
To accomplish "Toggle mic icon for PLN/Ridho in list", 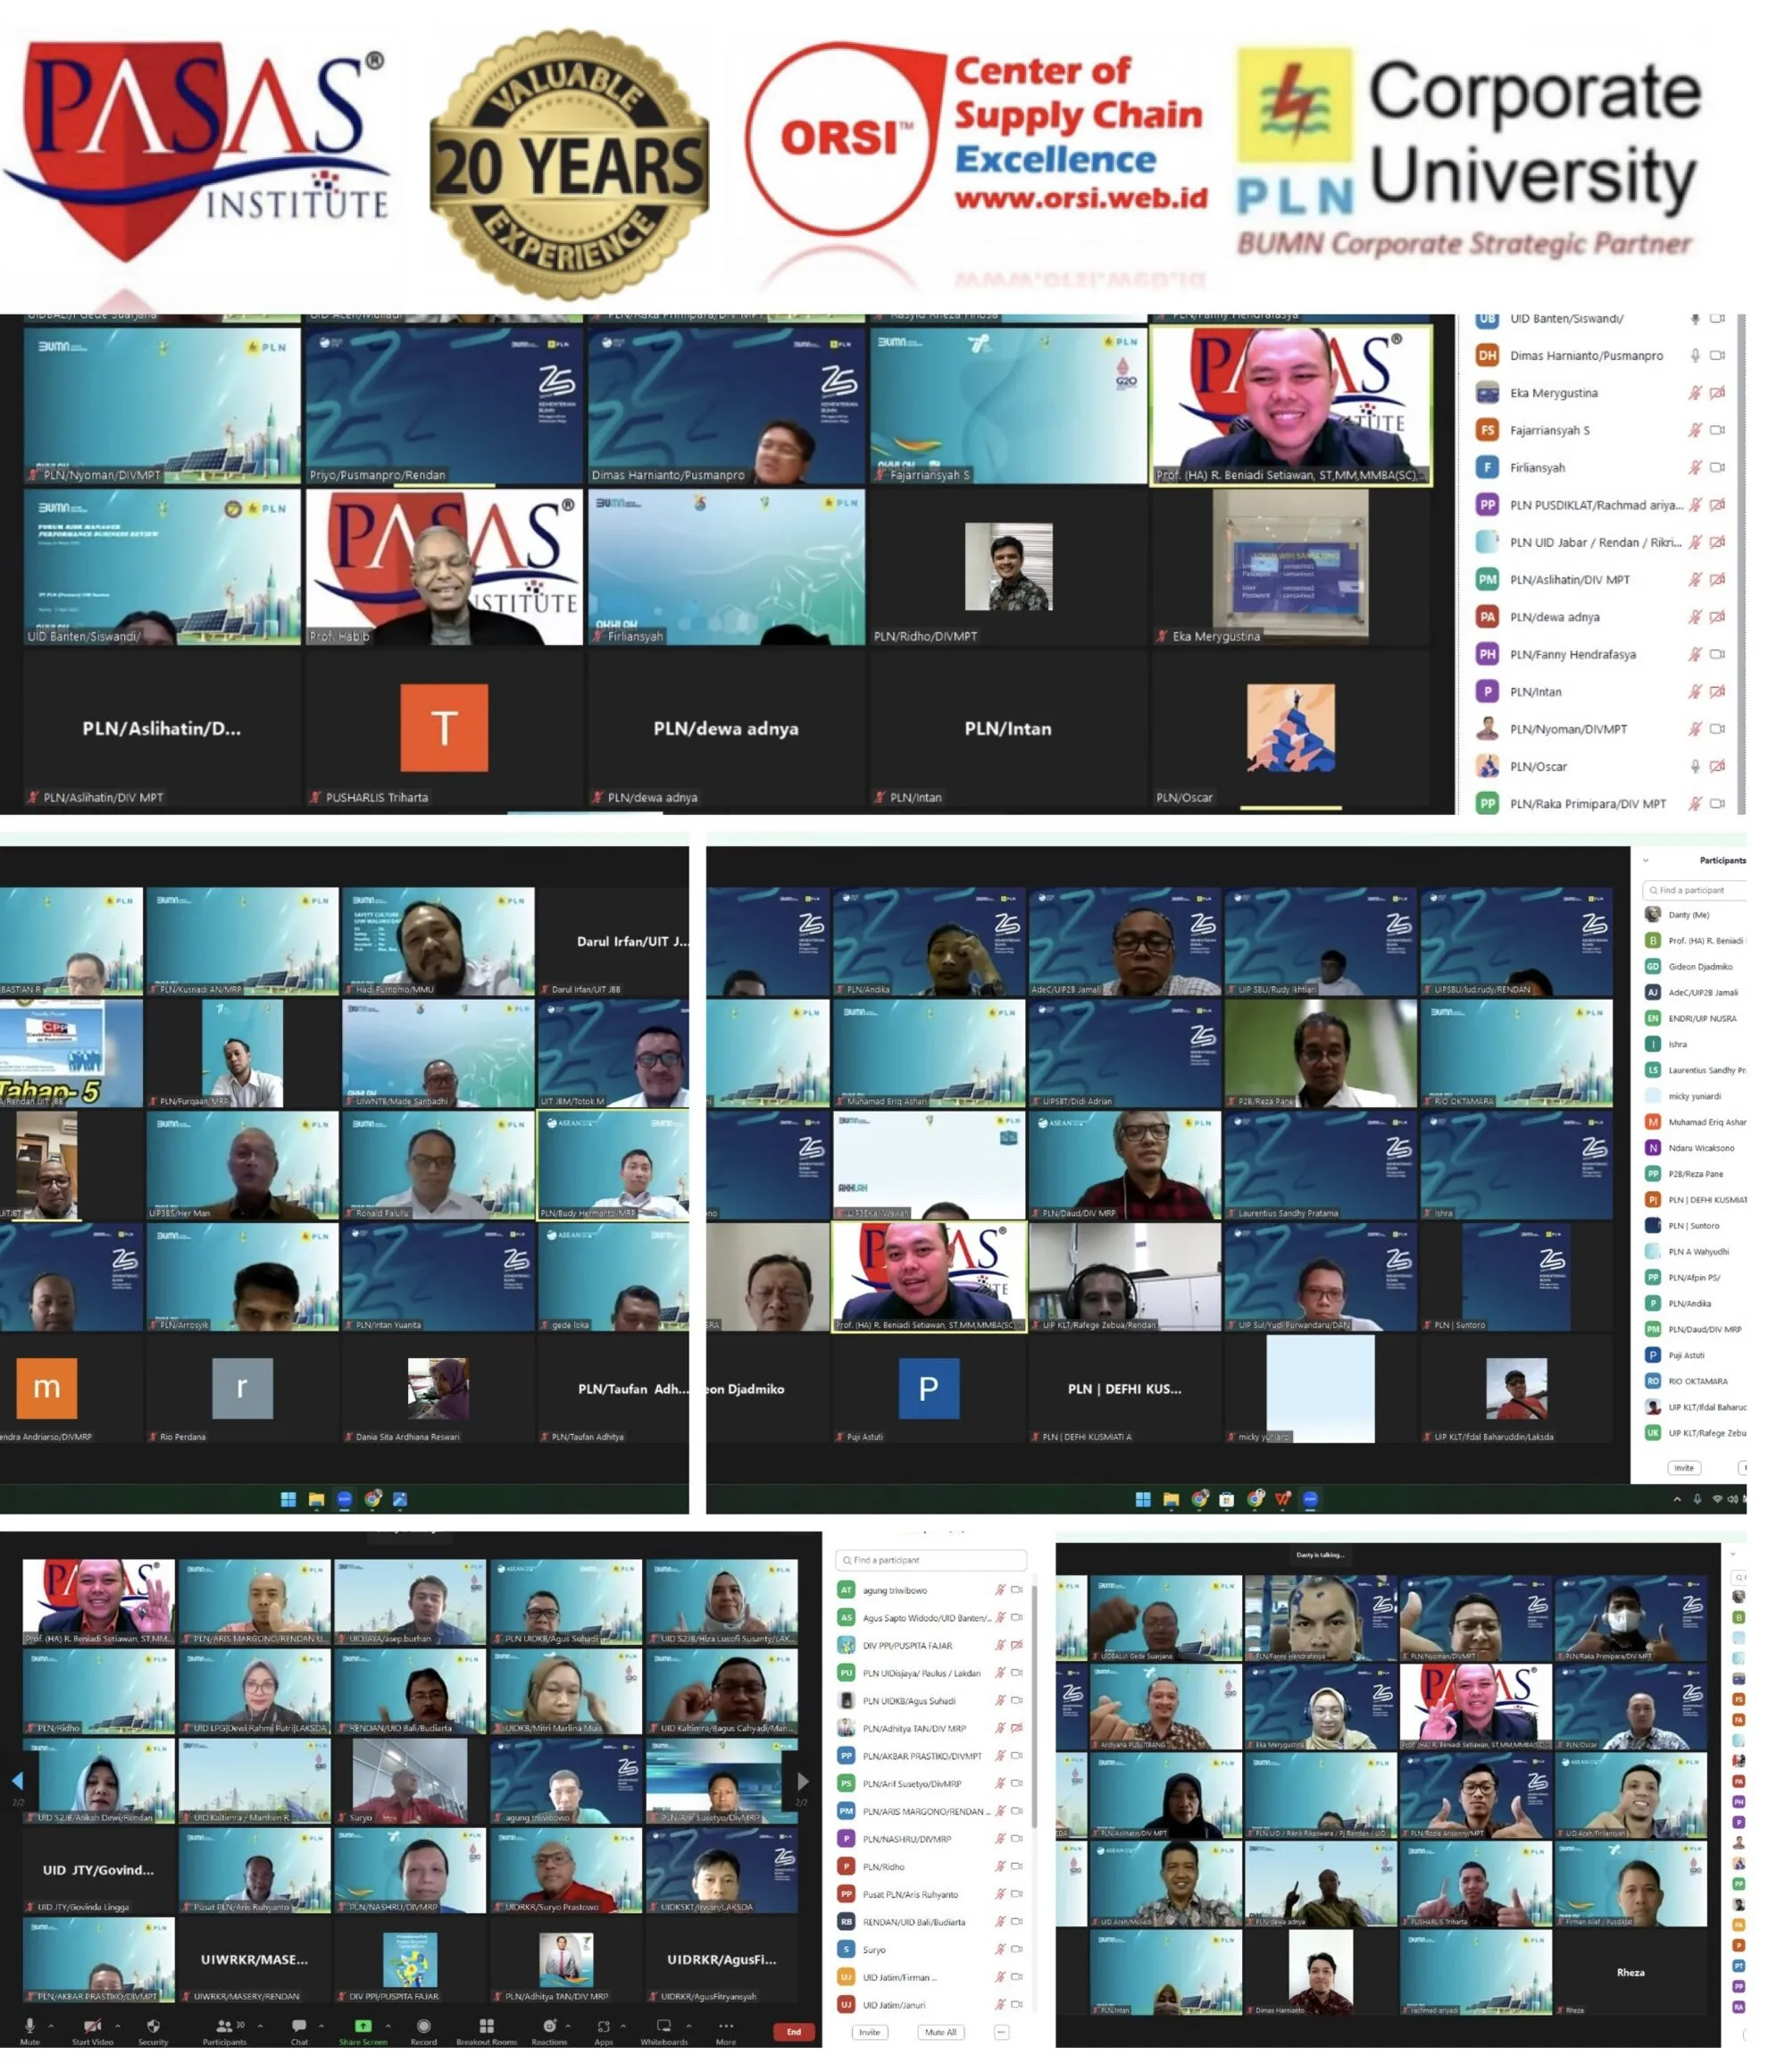I will 999,1866.
